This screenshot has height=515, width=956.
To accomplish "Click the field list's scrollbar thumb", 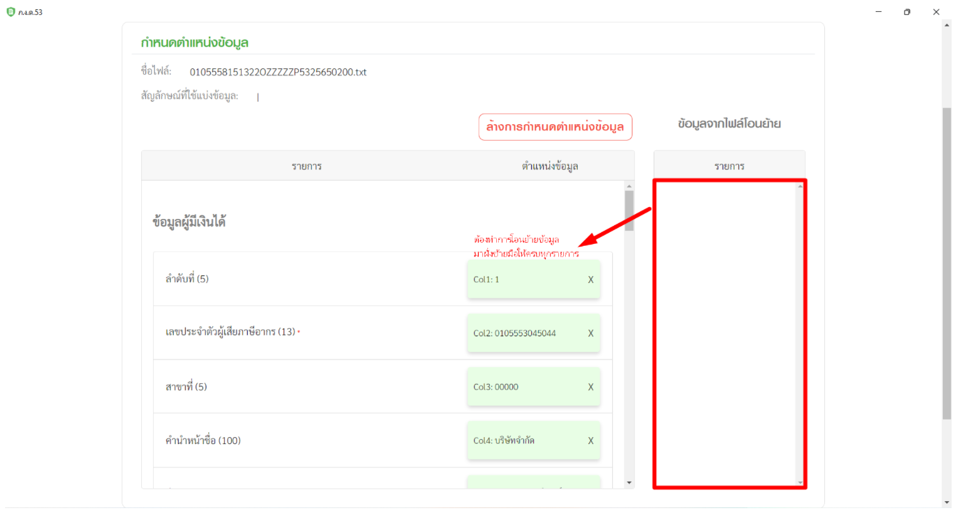I will pyautogui.click(x=629, y=210).
